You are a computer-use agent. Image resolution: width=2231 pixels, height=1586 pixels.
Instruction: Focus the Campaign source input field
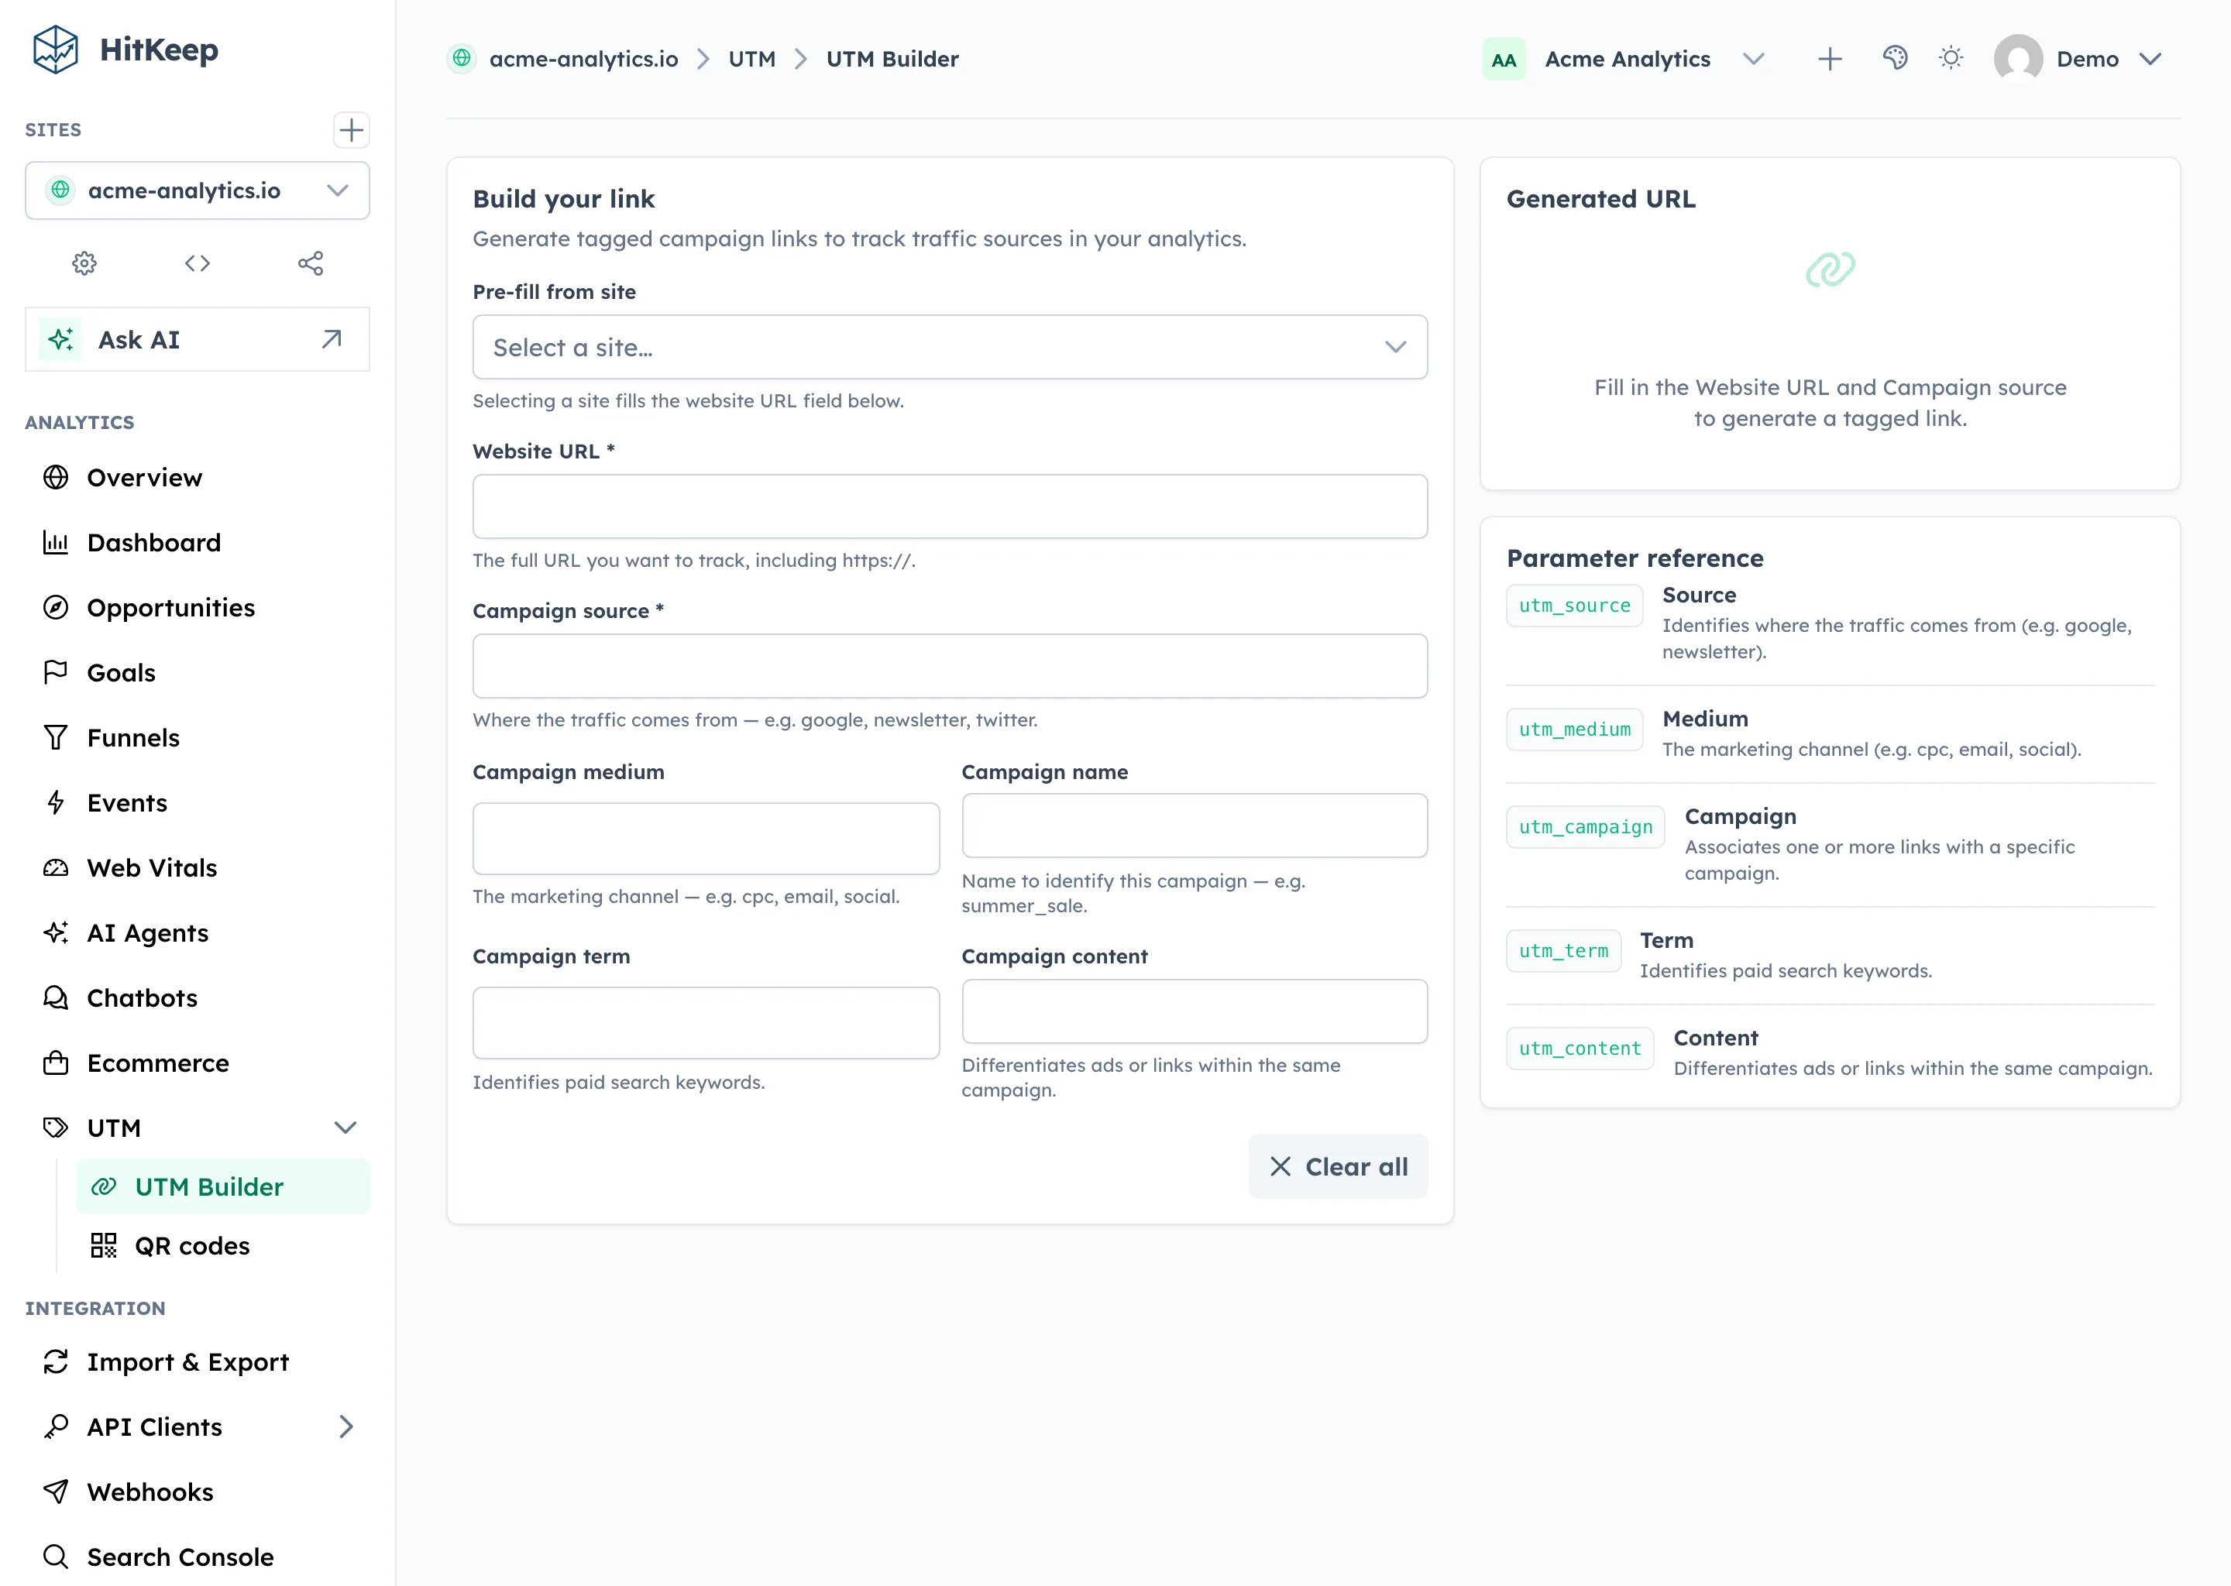point(950,666)
